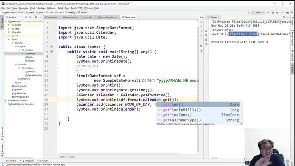Open Search Everywhere magnifier icon
The image size is (295, 166).
292,12
